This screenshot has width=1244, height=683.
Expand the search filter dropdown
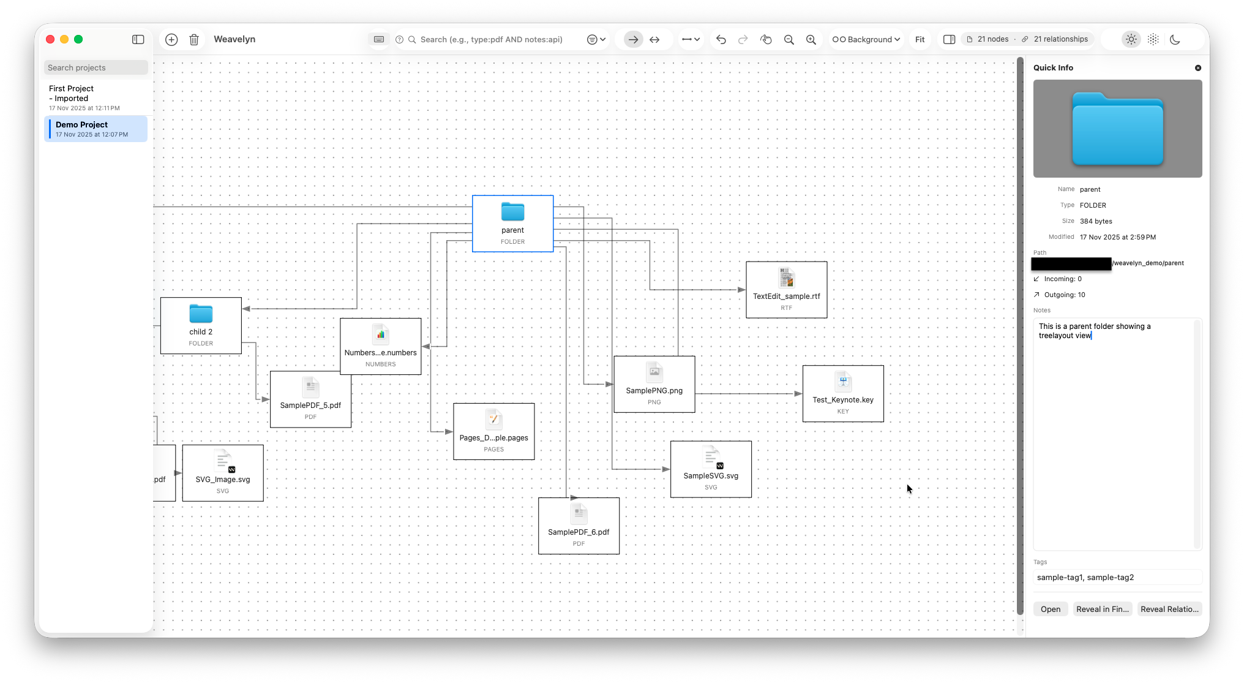[x=596, y=39]
